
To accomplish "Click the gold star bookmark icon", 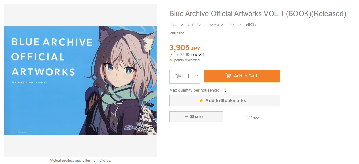I will [x=201, y=100].
